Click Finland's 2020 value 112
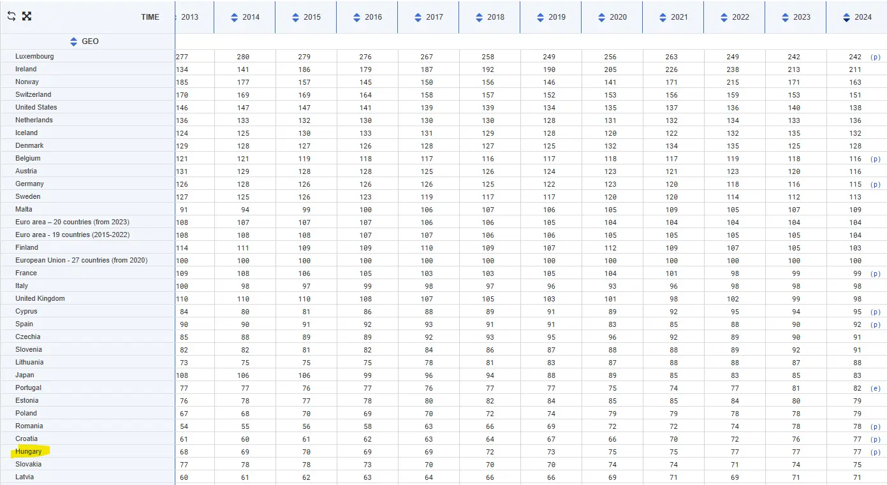Viewport: 887px width, 485px height. point(610,248)
